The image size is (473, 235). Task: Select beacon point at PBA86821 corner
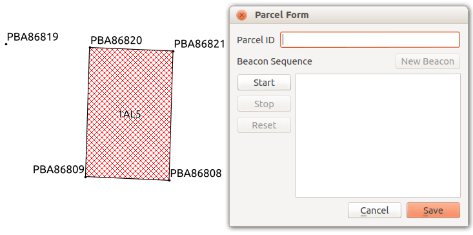pyautogui.click(x=173, y=51)
